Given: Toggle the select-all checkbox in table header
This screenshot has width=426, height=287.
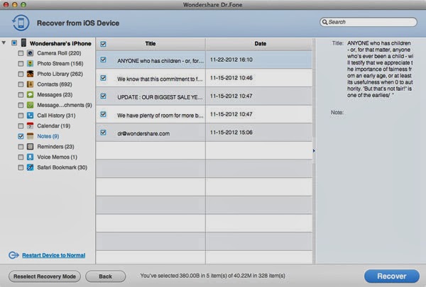Looking at the screenshot, I should (103, 44).
